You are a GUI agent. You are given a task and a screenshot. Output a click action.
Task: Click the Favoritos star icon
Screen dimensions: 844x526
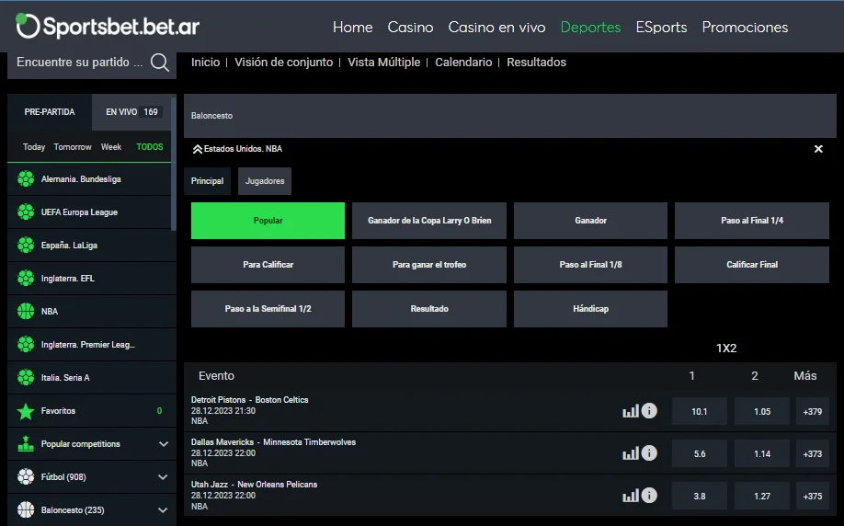coord(26,411)
